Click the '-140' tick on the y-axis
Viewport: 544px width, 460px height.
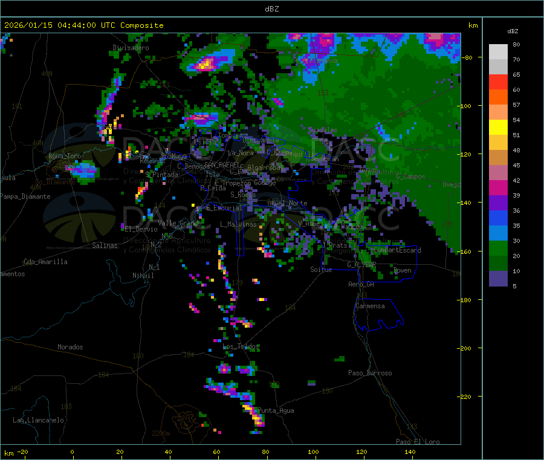[464, 202]
